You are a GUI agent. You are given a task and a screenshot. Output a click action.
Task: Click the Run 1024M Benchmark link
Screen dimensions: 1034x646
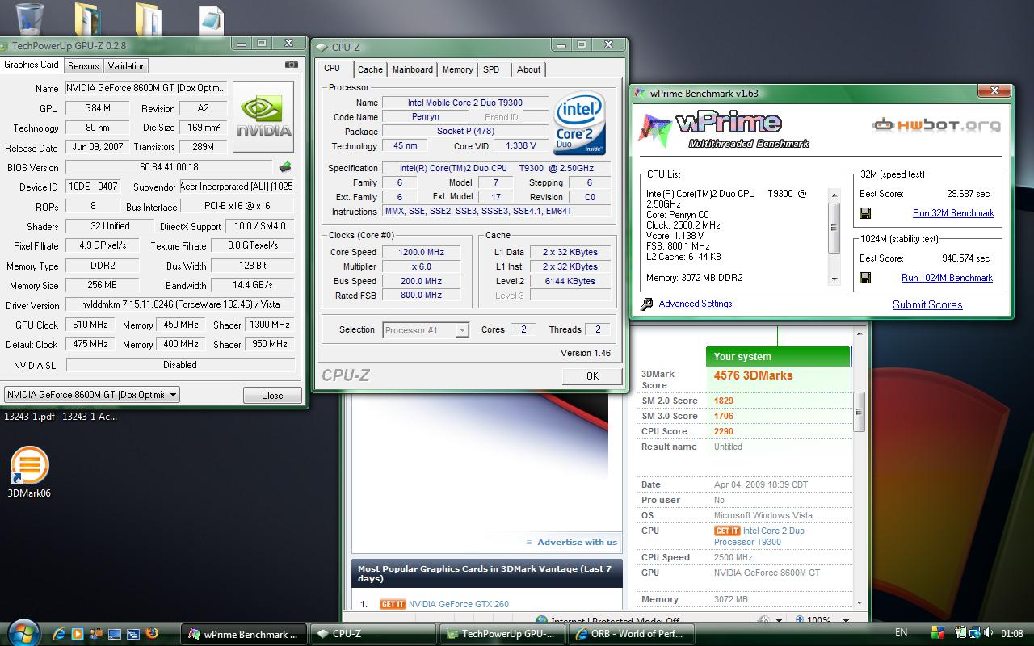tap(947, 278)
